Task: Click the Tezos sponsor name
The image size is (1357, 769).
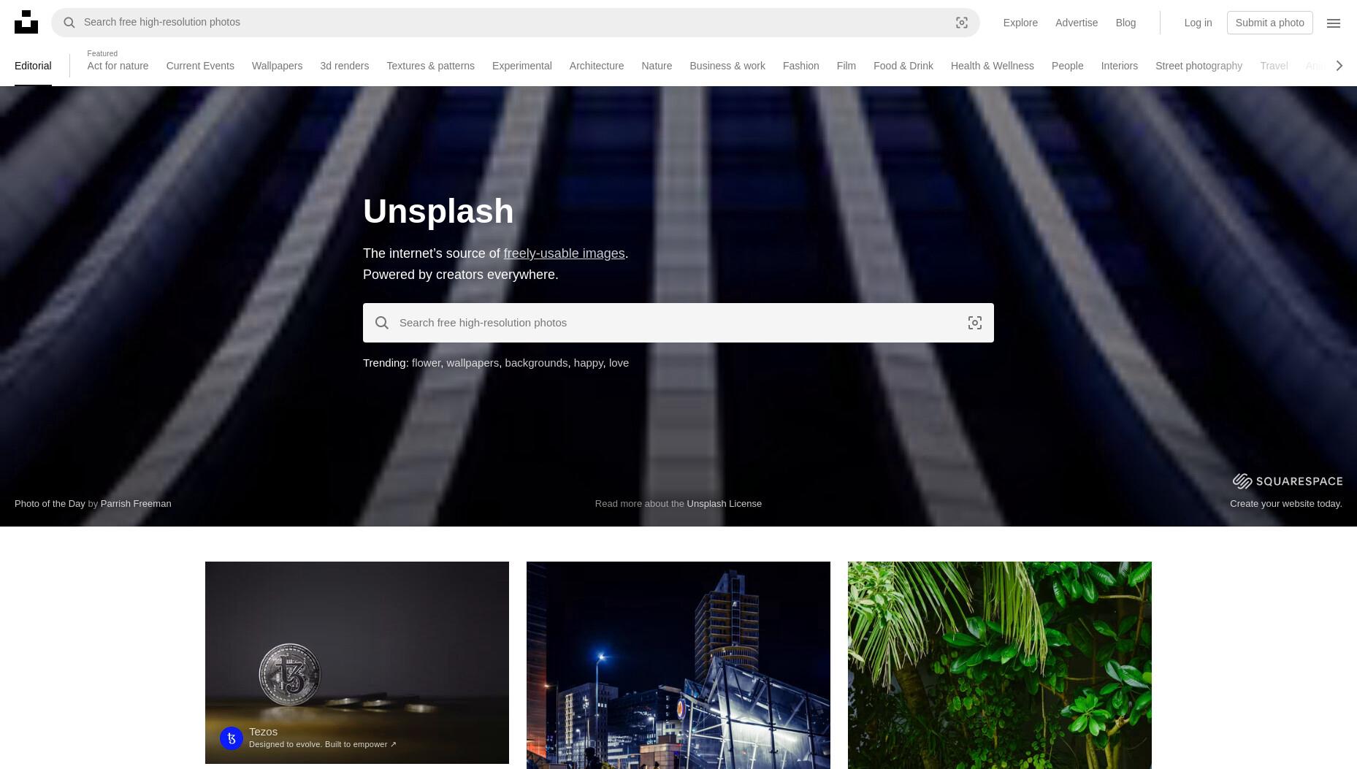Action: point(263,732)
